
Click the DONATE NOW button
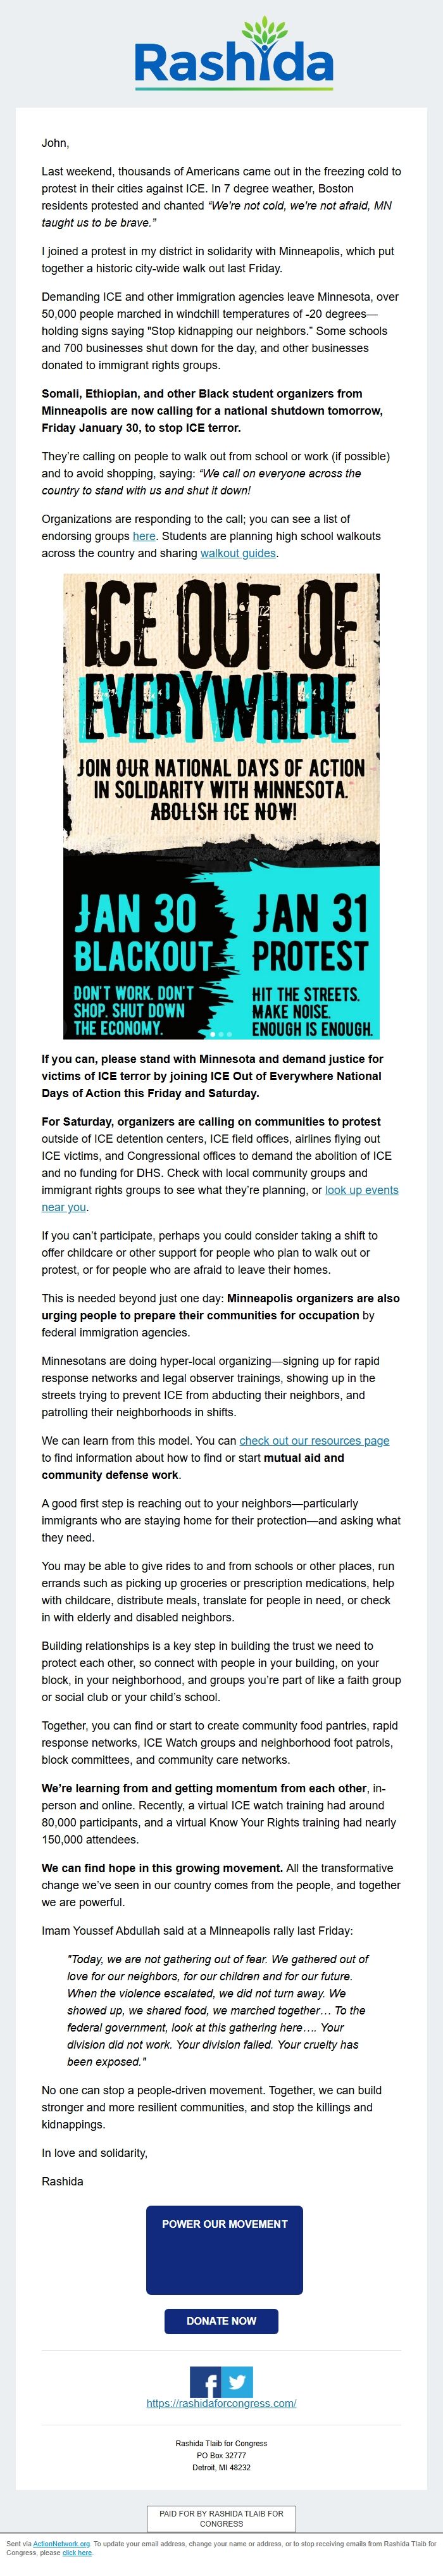tap(221, 2321)
